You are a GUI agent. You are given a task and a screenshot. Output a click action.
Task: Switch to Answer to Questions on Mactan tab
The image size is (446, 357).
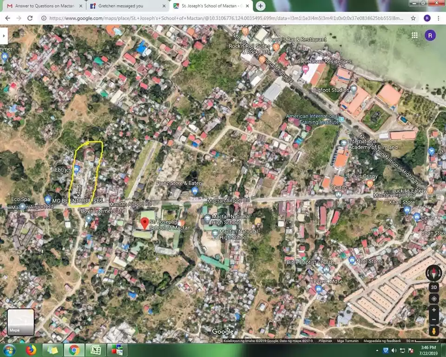tap(45, 6)
